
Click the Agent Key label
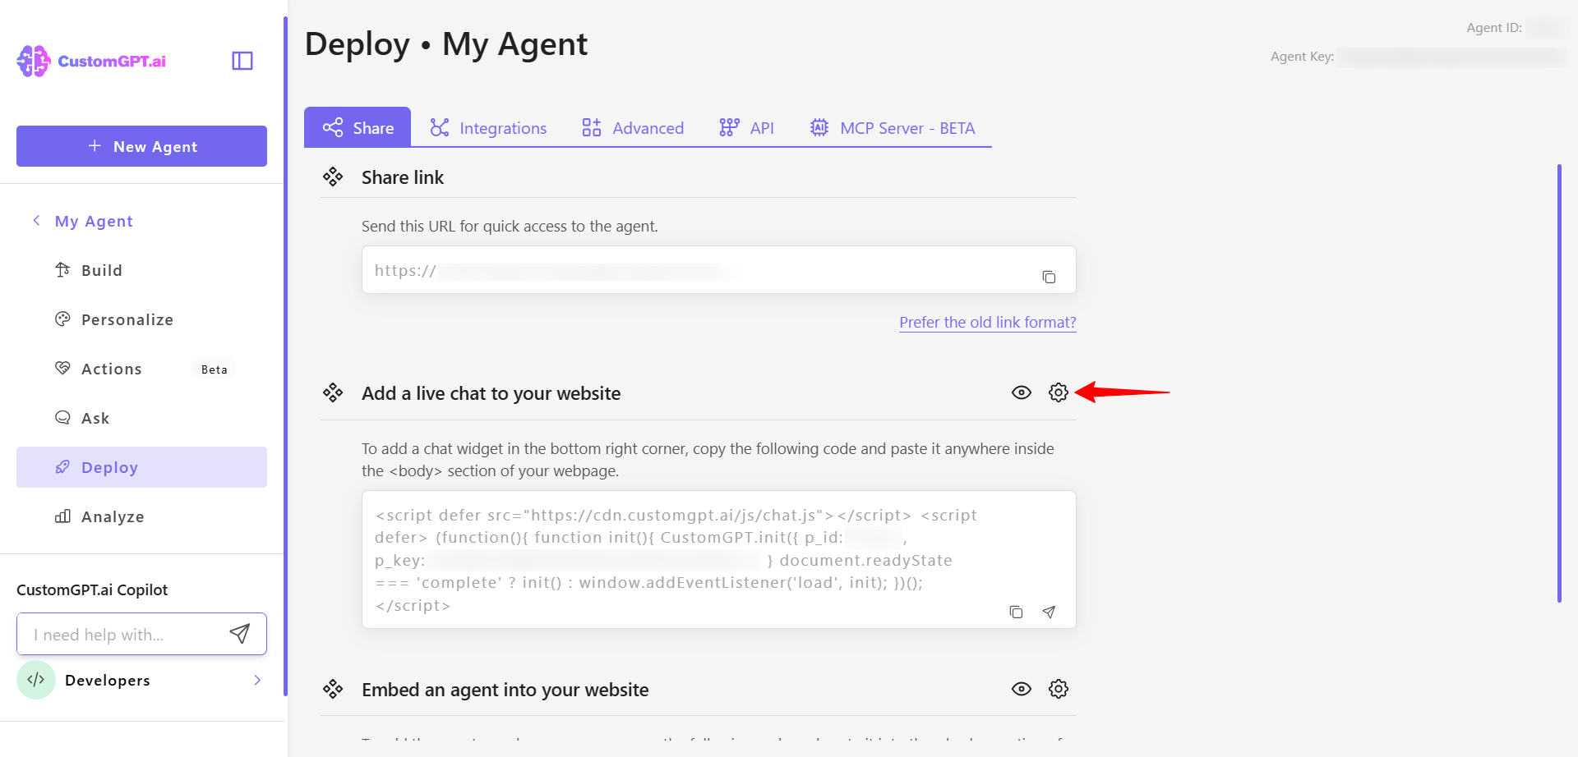click(1302, 57)
